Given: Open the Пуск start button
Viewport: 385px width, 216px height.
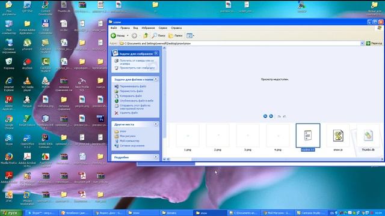Looking at the screenshot, I should (11, 213).
